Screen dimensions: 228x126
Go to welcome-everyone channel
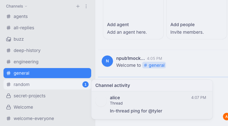click(47, 118)
